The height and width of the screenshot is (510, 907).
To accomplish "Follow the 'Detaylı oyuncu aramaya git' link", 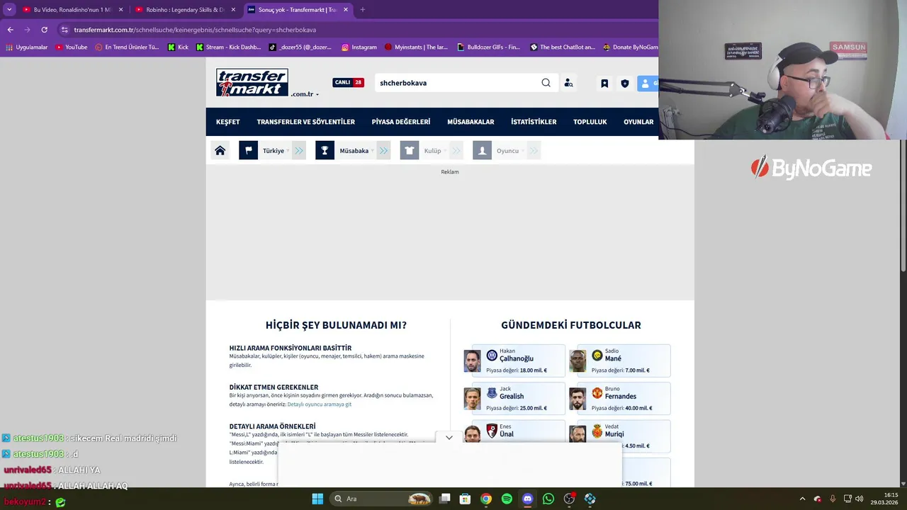I will tap(320, 404).
